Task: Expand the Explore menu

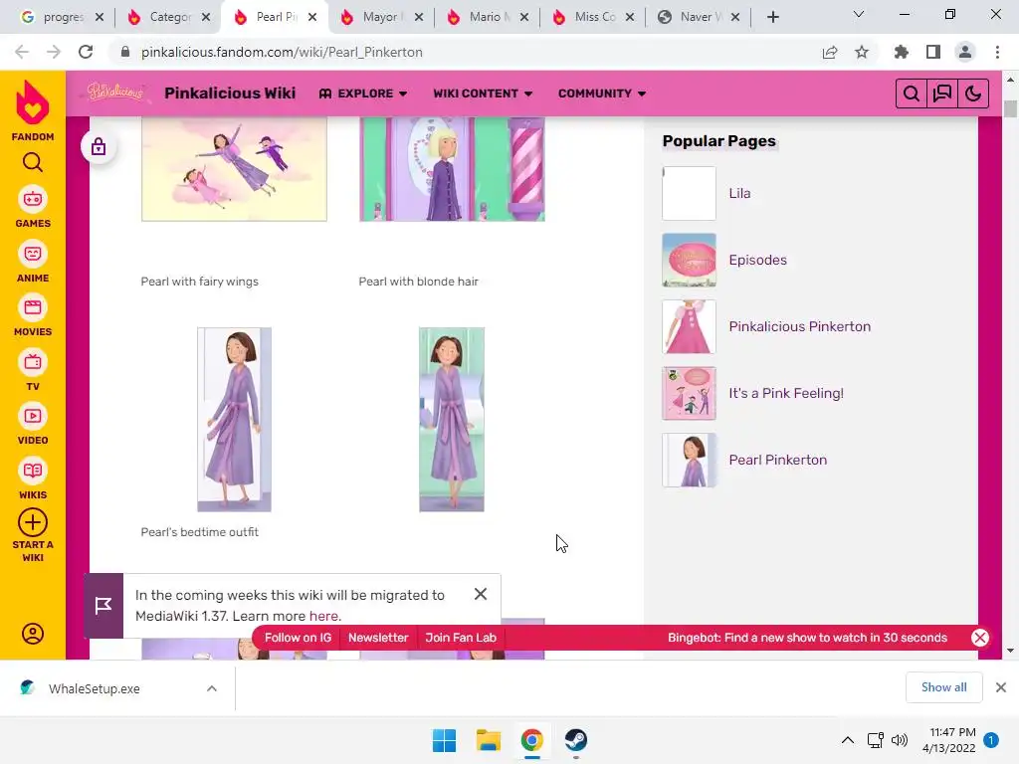Action: (x=363, y=94)
